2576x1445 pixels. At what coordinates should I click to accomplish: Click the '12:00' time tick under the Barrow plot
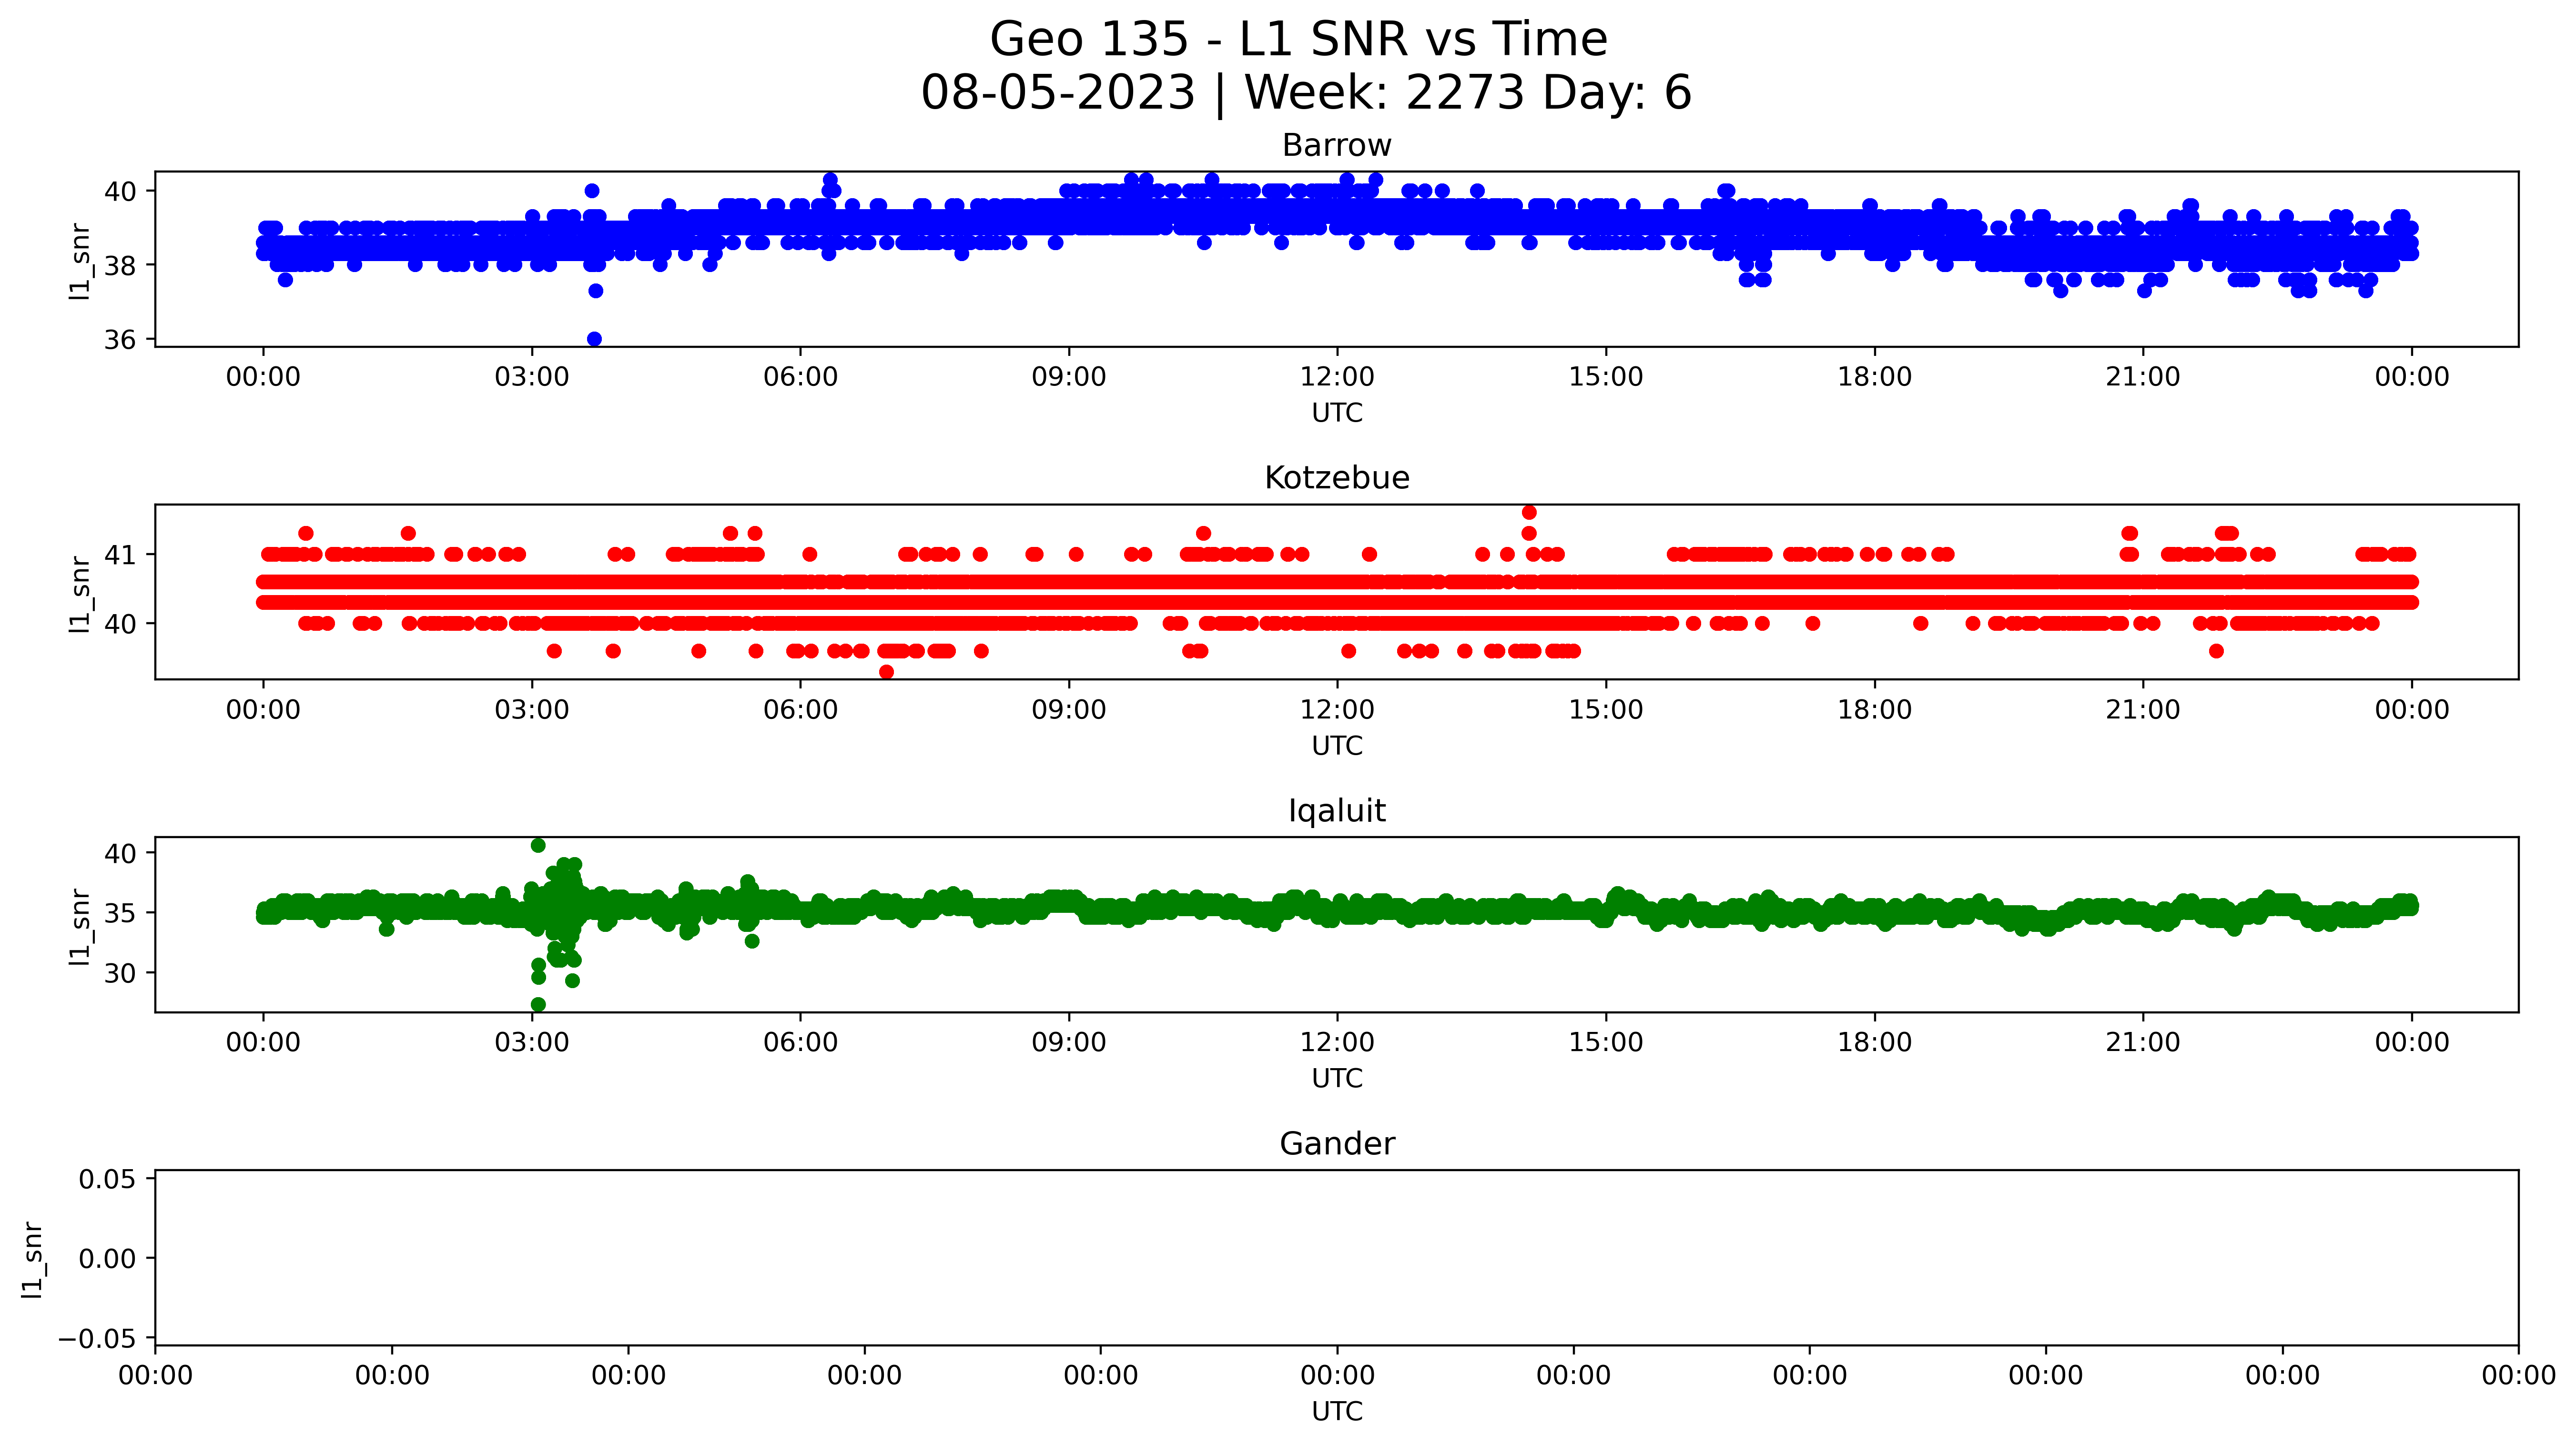[x=1337, y=377]
